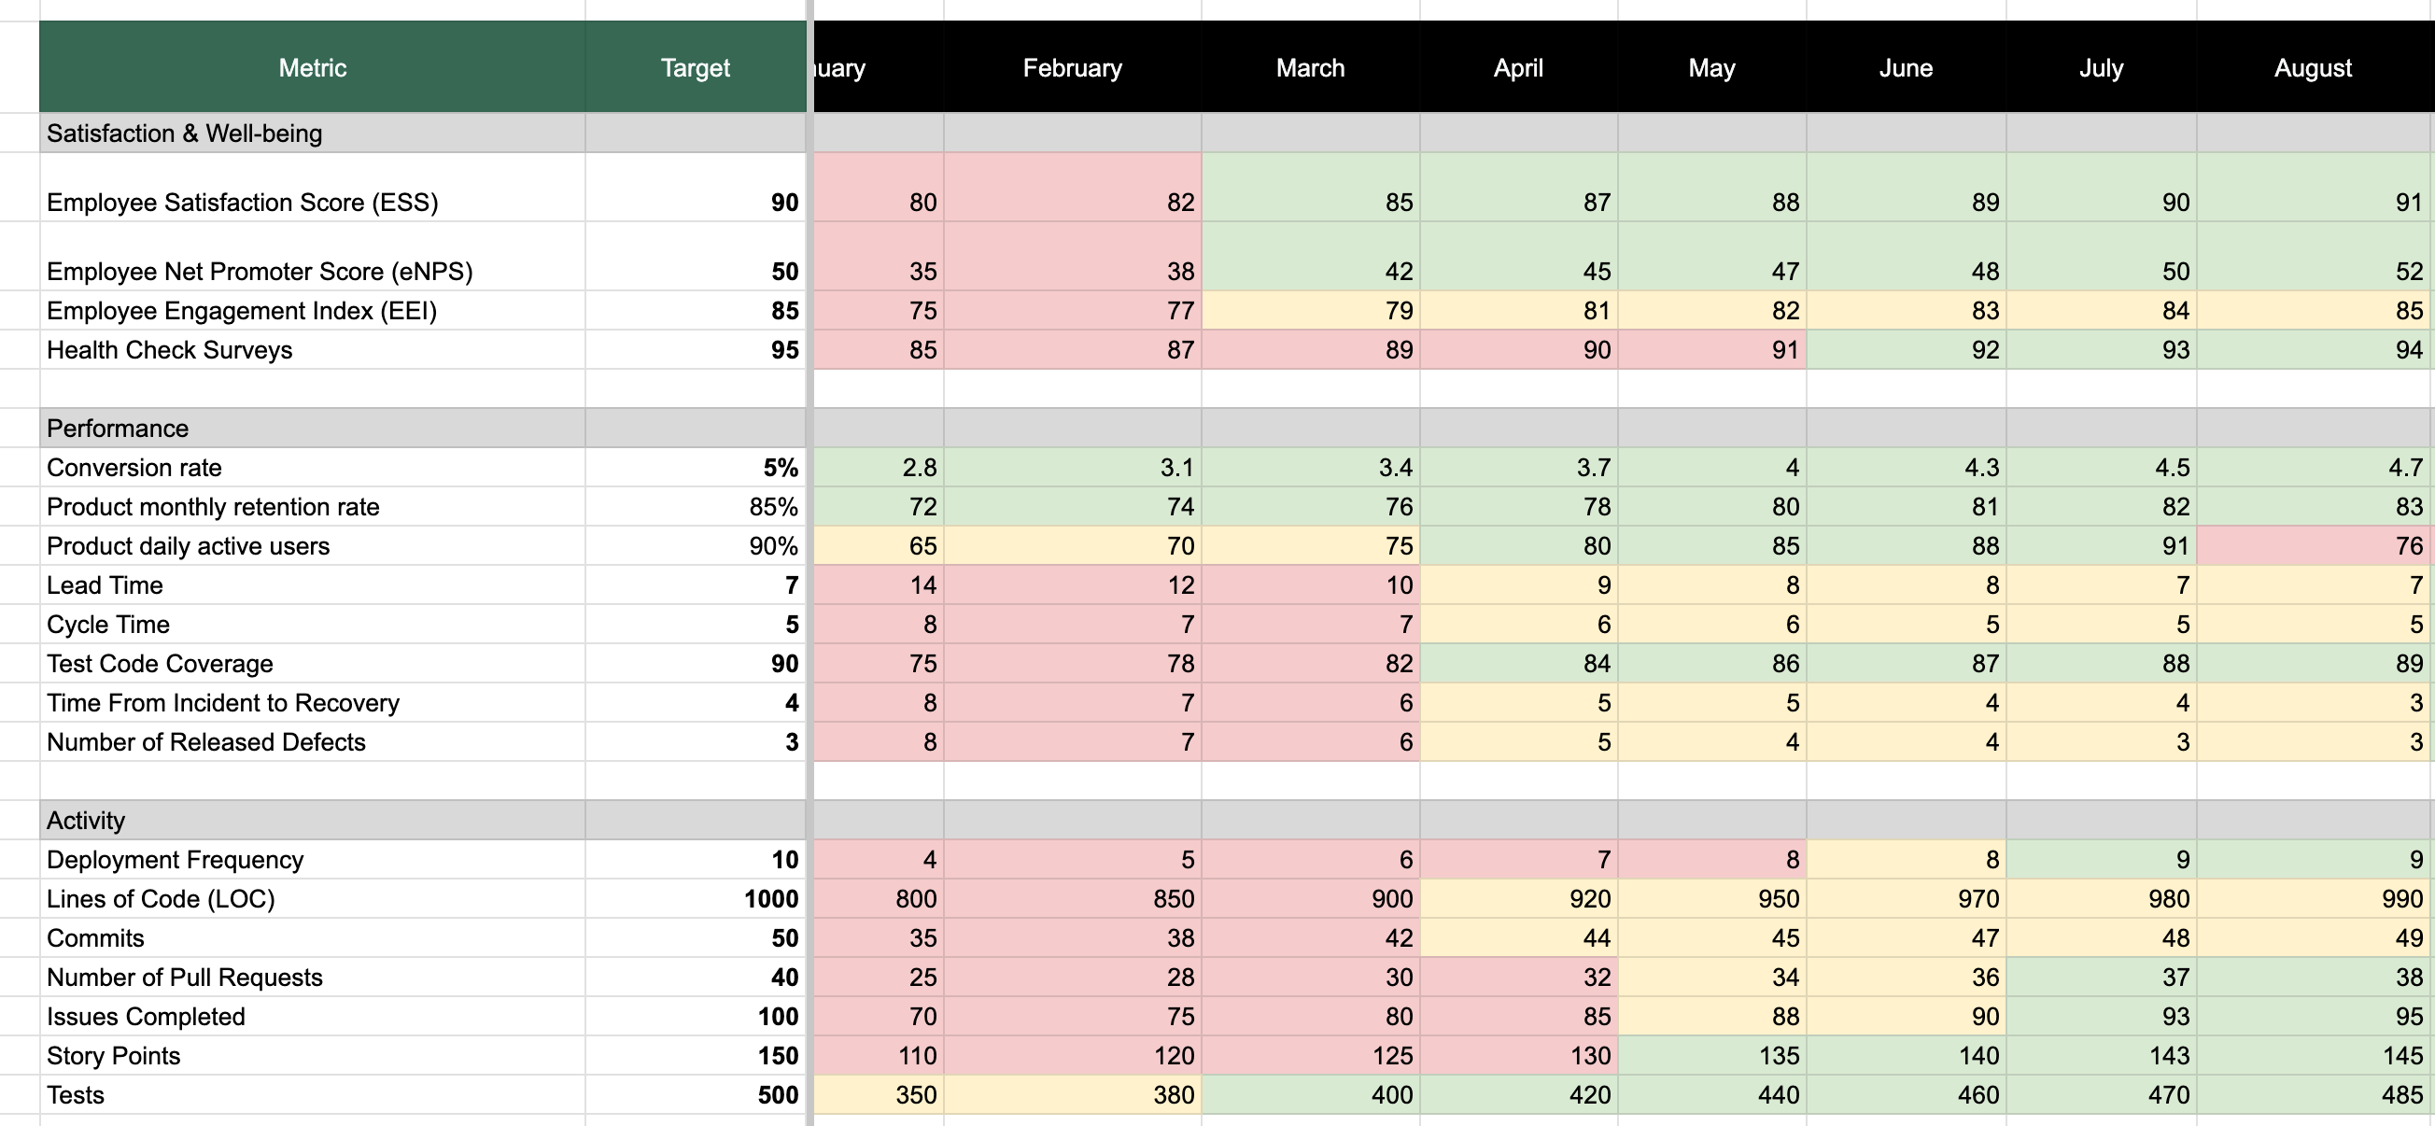
Task: Select daily active users August value 76
Action: point(2313,545)
